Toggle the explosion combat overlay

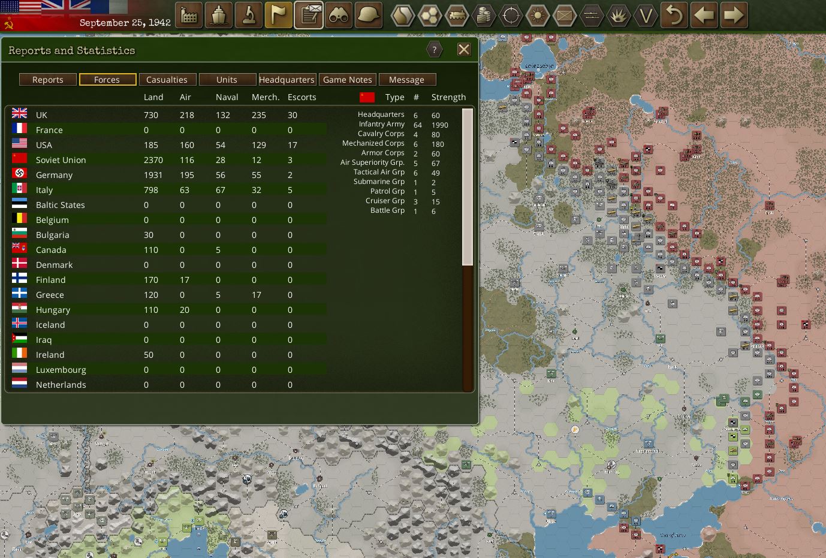(619, 16)
